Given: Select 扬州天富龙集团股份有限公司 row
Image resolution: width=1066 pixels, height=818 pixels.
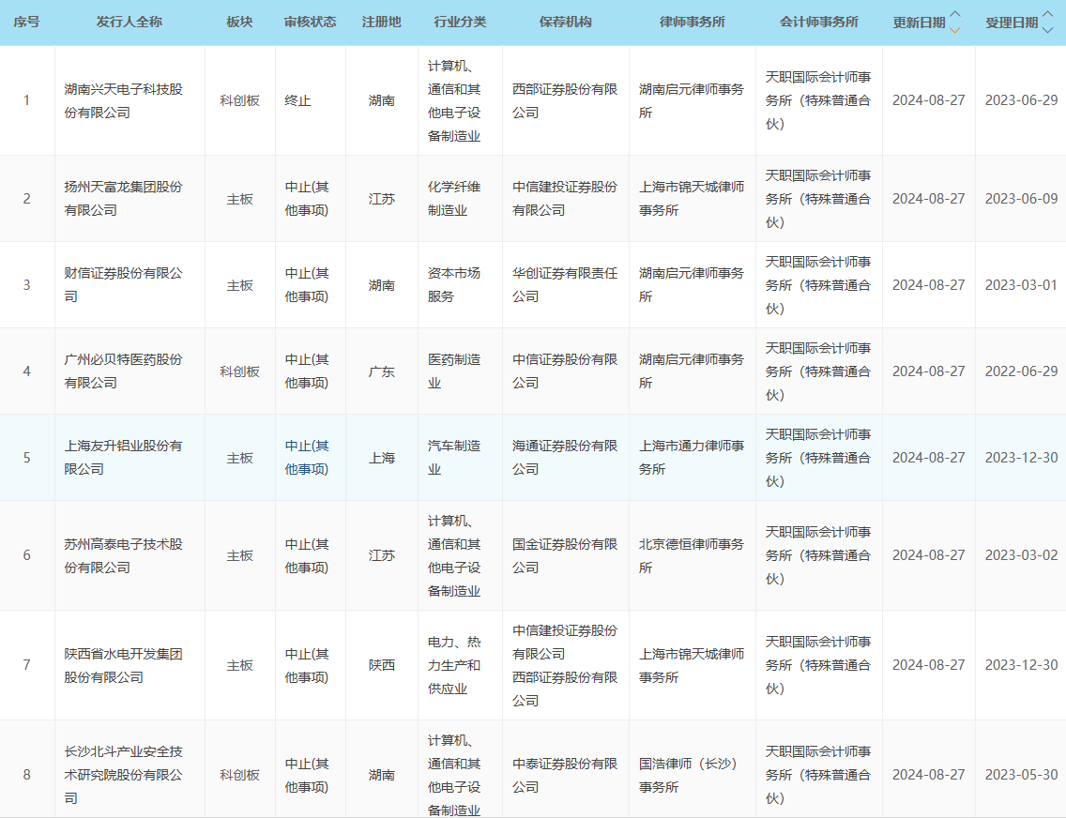Looking at the screenshot, I should point(125,199).
